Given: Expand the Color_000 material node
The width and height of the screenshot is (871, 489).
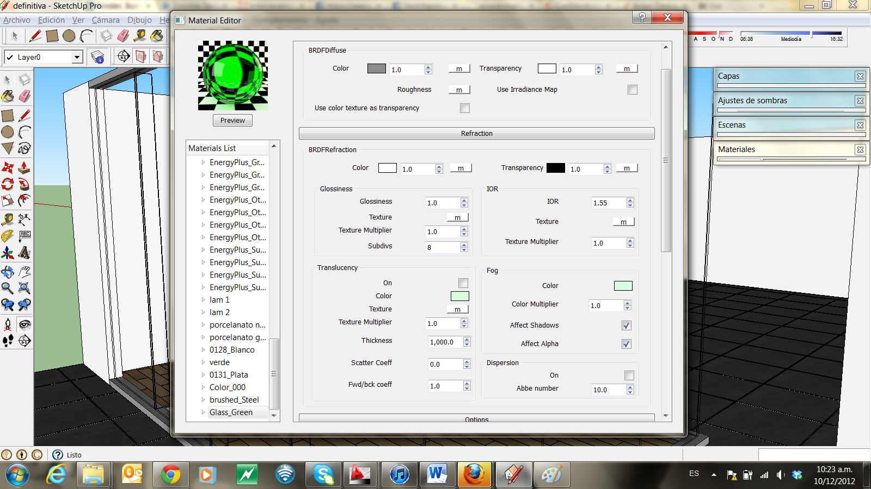Looking at the screenshot, I should pyautogui.click(x=203, y=387).
